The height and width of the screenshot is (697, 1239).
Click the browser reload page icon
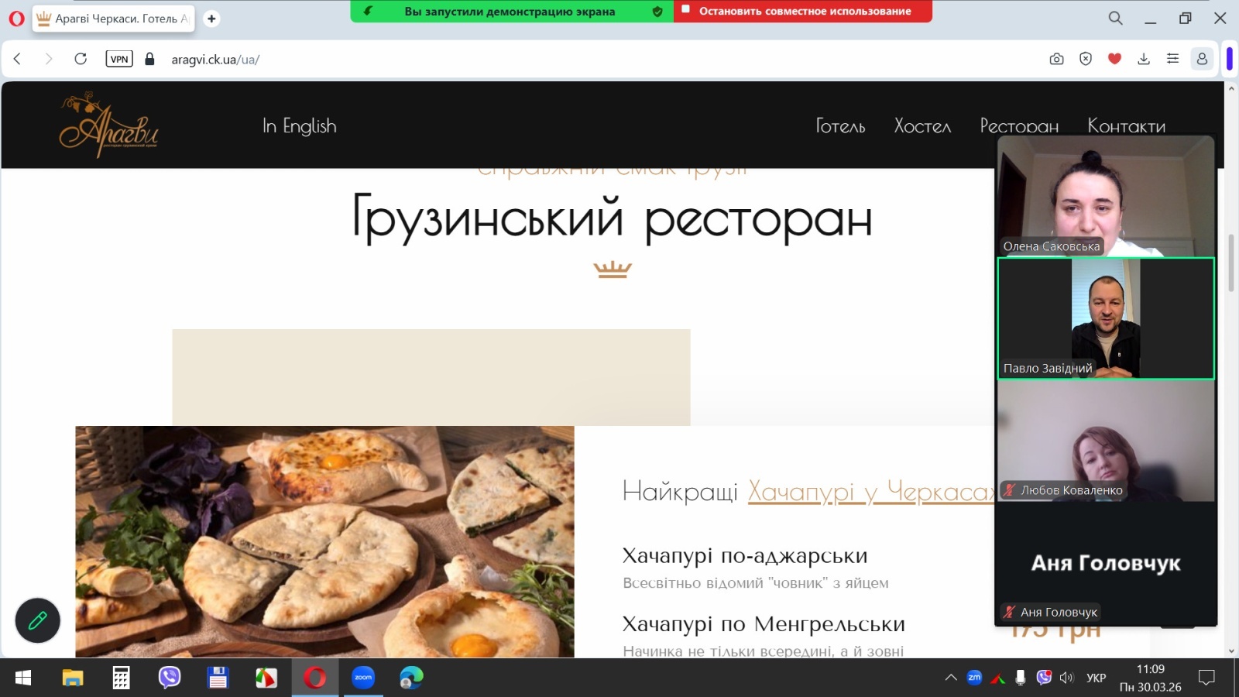(81, 59)
